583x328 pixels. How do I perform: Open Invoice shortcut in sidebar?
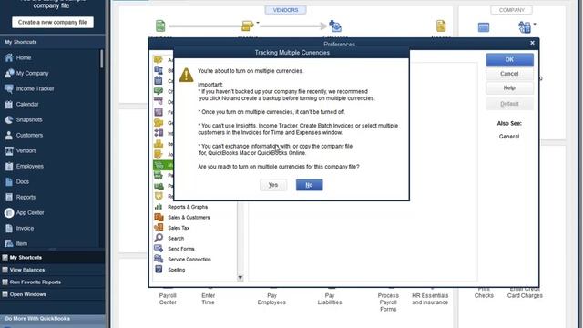pyautogui.click(x=25, y=229)
